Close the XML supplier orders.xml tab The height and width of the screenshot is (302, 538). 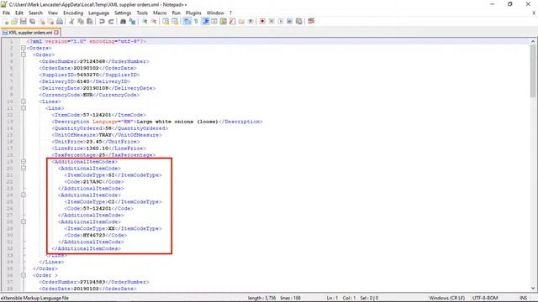click(56, 33)
